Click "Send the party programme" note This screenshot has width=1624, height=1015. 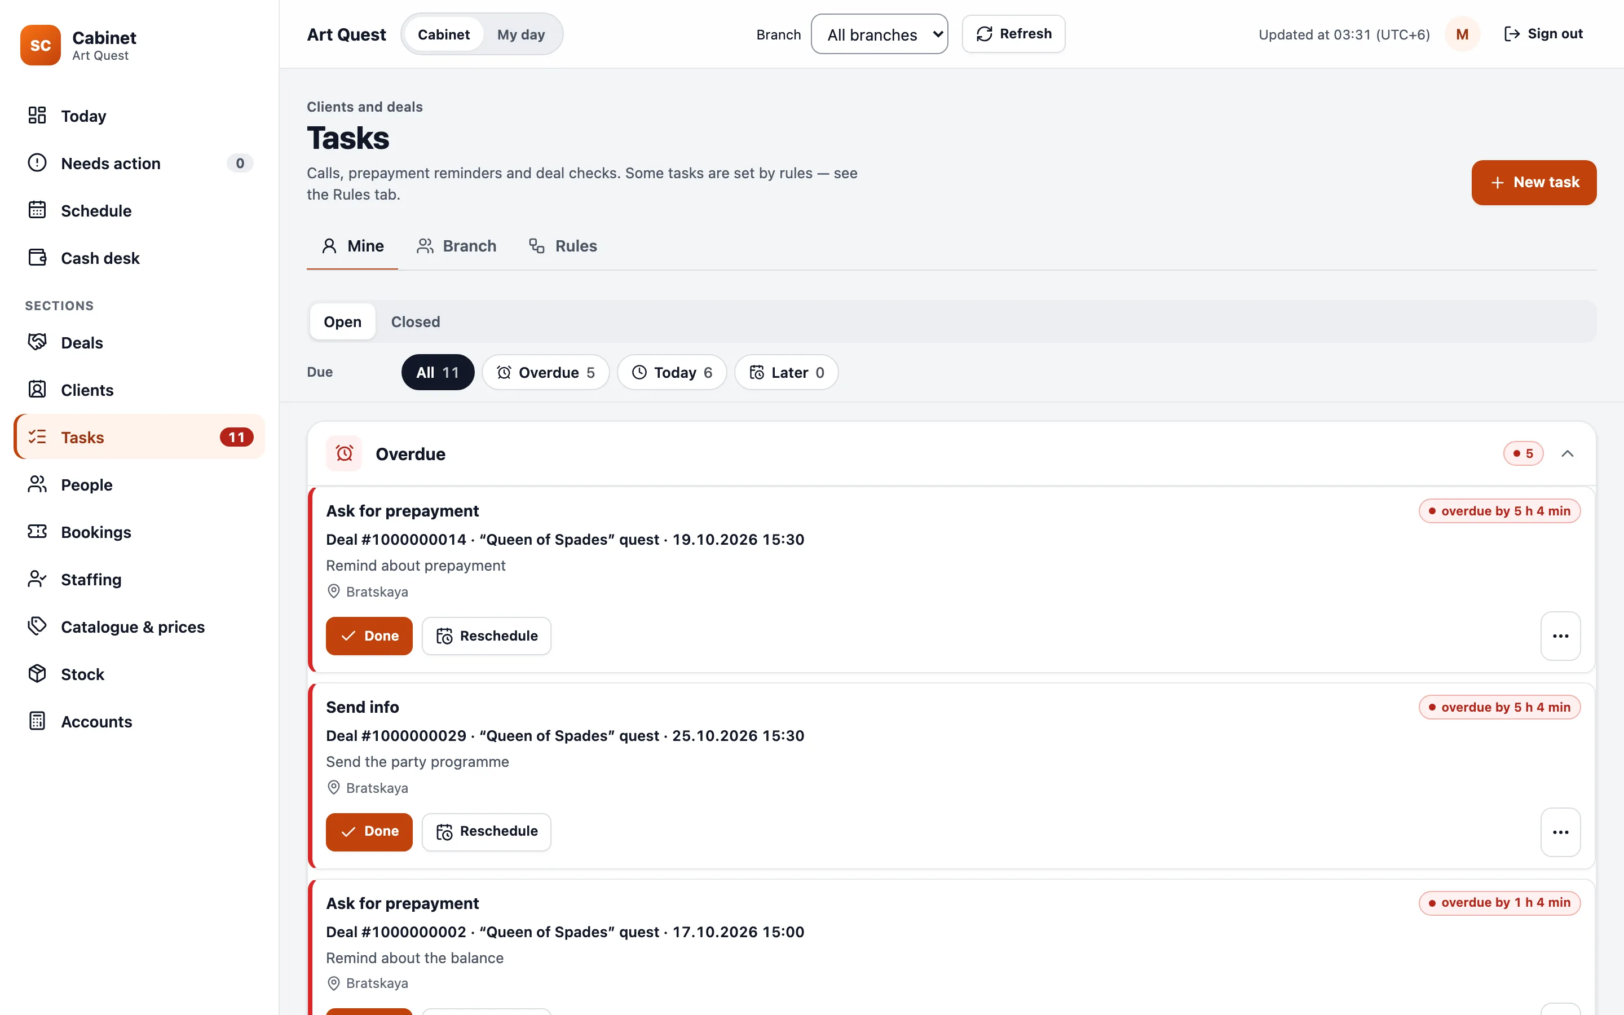coord(417,762)
